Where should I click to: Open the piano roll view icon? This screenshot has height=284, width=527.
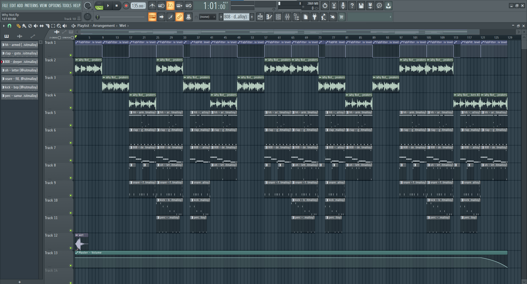point(269,17)
